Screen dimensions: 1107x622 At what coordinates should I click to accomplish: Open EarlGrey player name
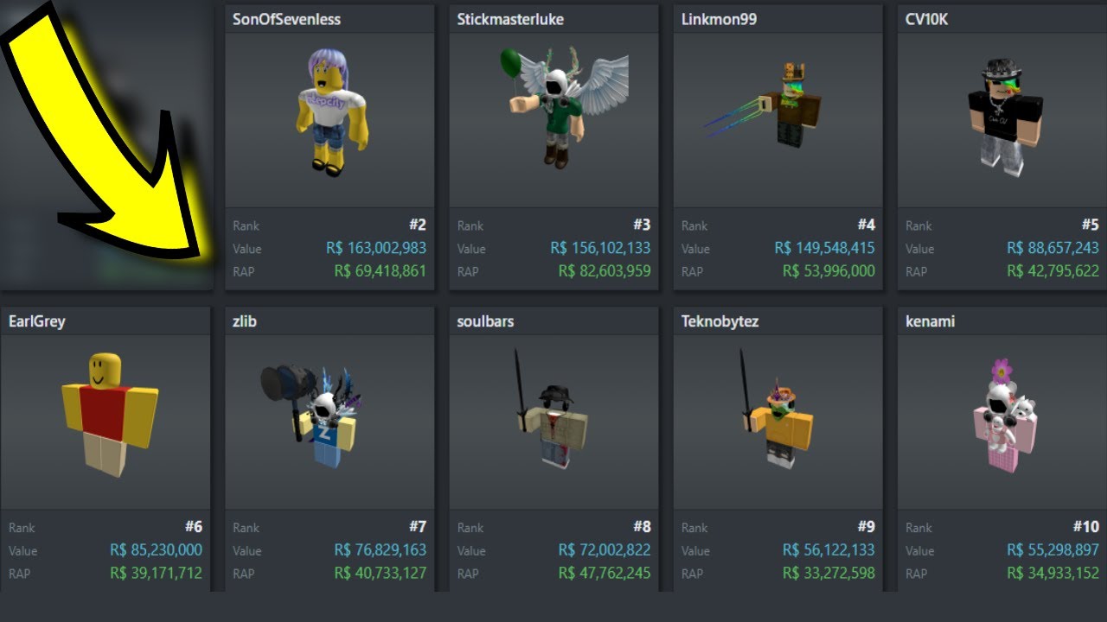[x=37, y=321]
